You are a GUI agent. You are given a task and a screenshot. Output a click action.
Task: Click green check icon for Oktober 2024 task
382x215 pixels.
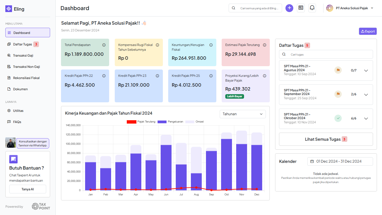click(338, 118)
